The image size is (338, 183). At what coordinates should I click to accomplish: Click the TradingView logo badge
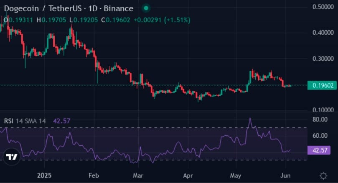click(x=12, y=157)
